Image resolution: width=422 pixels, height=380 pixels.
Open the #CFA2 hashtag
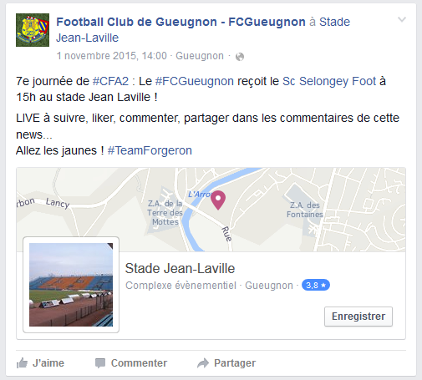[x=110, y=81]
